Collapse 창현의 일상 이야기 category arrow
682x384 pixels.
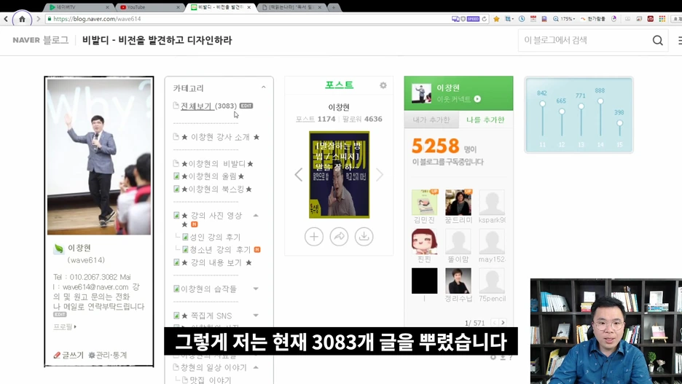pos(256,367)
